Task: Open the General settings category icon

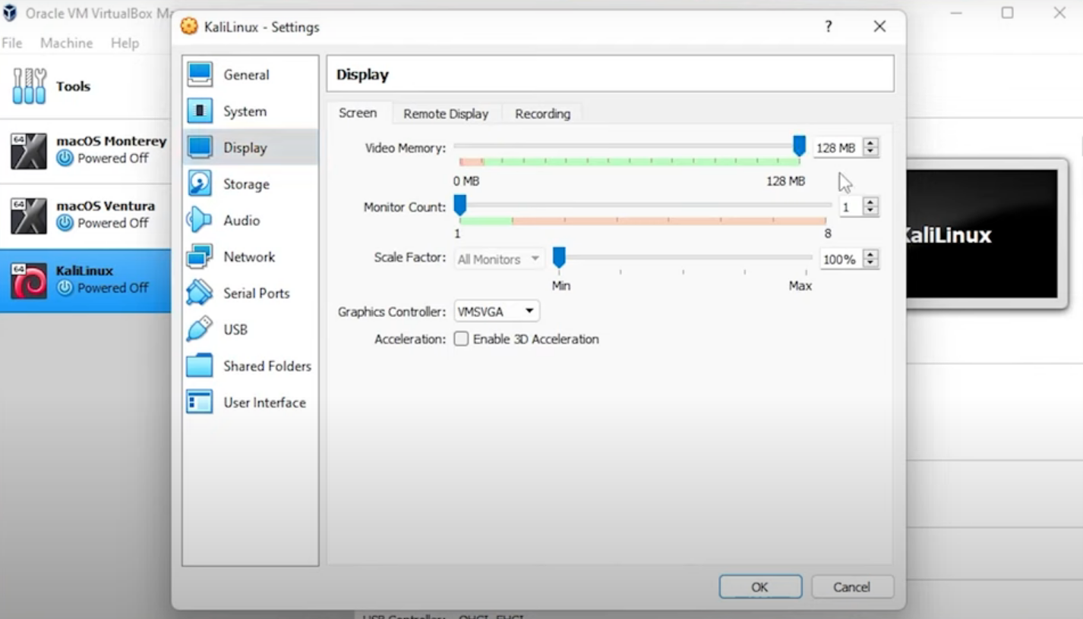Action: tap(200, 74)
